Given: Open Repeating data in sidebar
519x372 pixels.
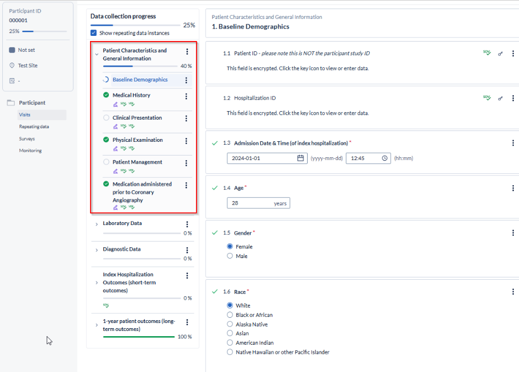Looking at the screenshot, I should 34,127.
